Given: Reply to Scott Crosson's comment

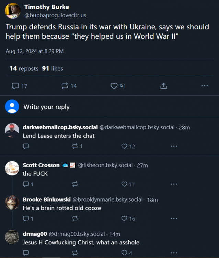Looking at the screenshot, I should (x=26, y=184).
